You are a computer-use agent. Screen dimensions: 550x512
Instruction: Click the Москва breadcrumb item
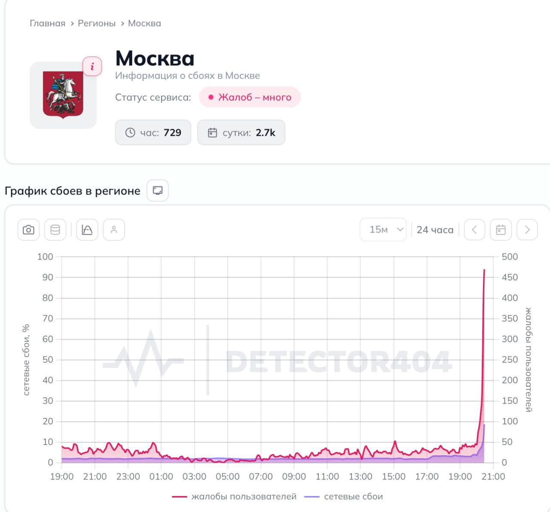pos(144,23)
